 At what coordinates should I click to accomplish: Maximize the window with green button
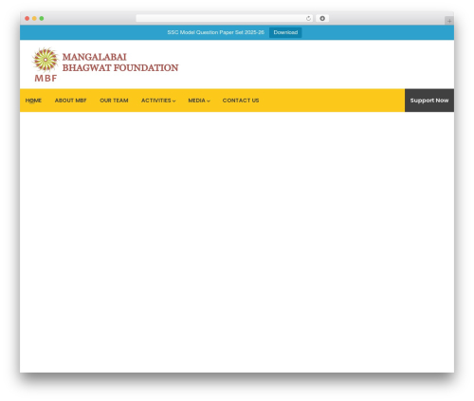pos(42,19)
